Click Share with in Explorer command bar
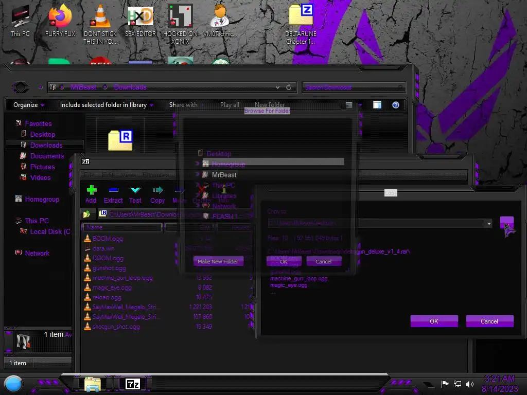This screenshot has height=395, width=527. coord(183,105)
